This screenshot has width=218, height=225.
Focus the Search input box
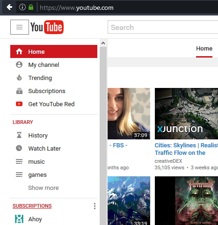pyautogui.click(x=163, y=27)
